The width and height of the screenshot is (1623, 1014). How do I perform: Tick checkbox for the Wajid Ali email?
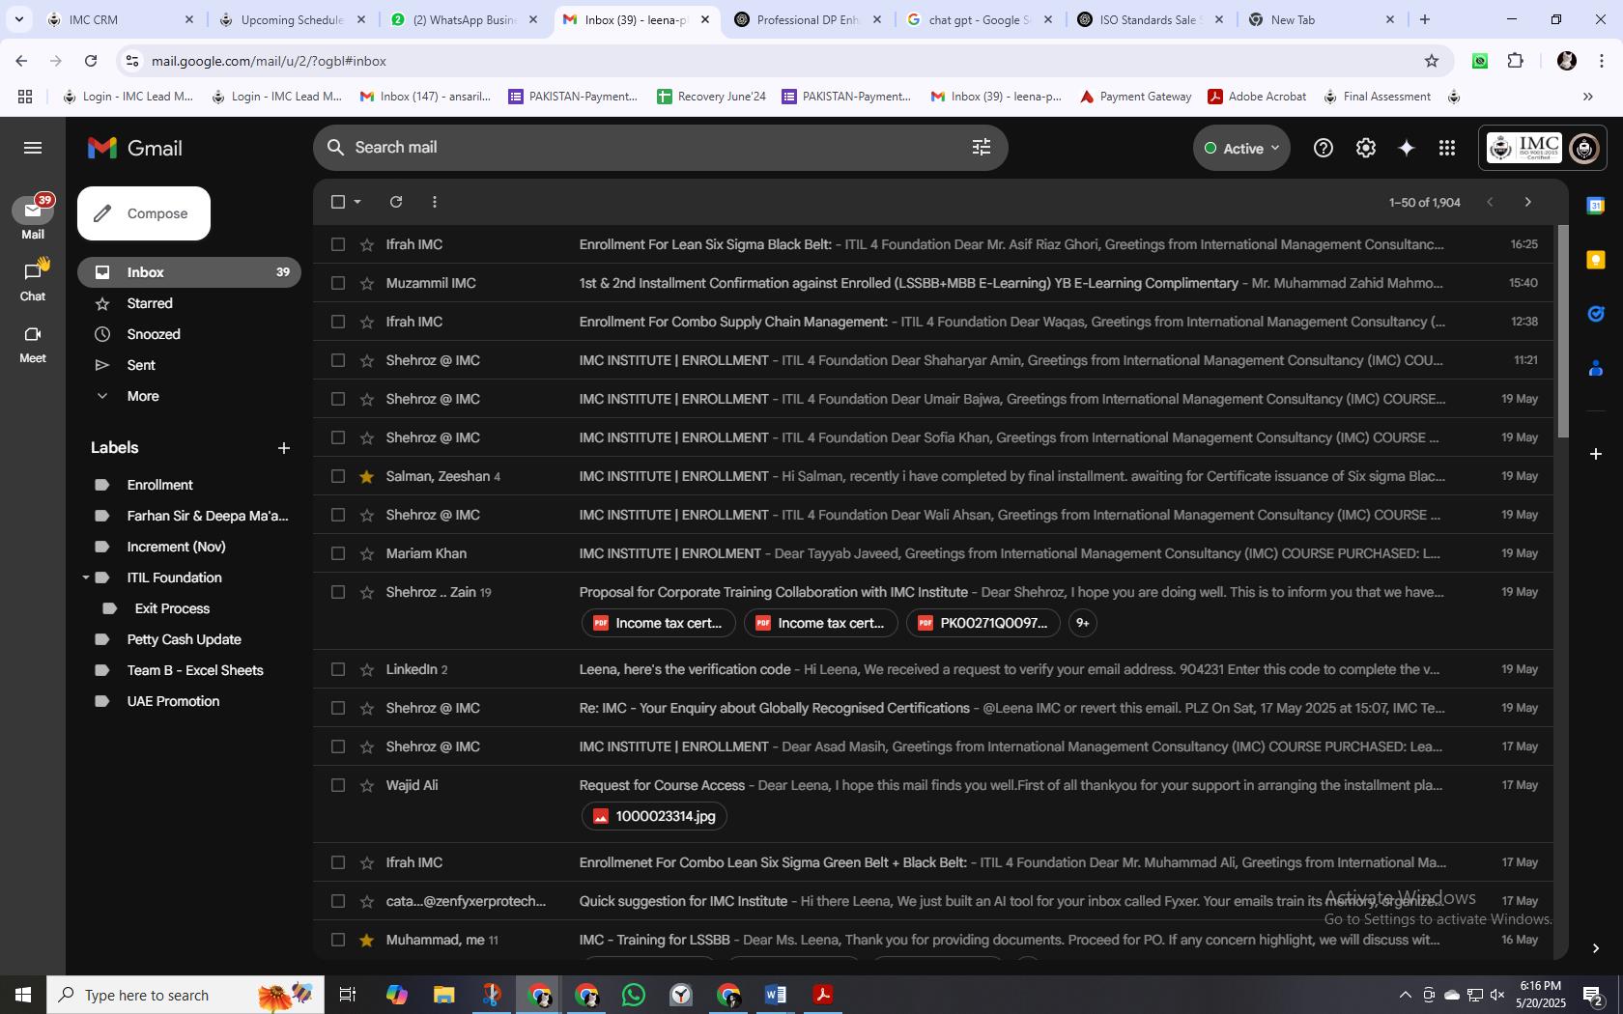tap(337, 785)
